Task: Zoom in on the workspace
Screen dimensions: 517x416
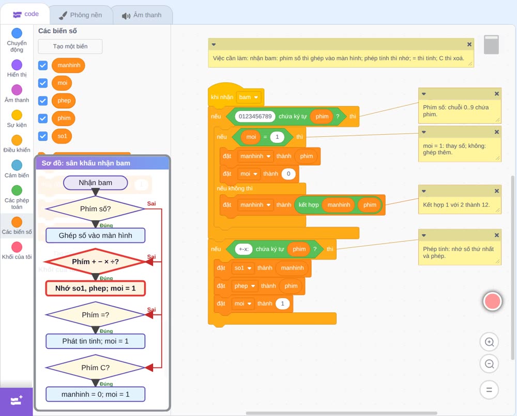Action: (489, 342)
